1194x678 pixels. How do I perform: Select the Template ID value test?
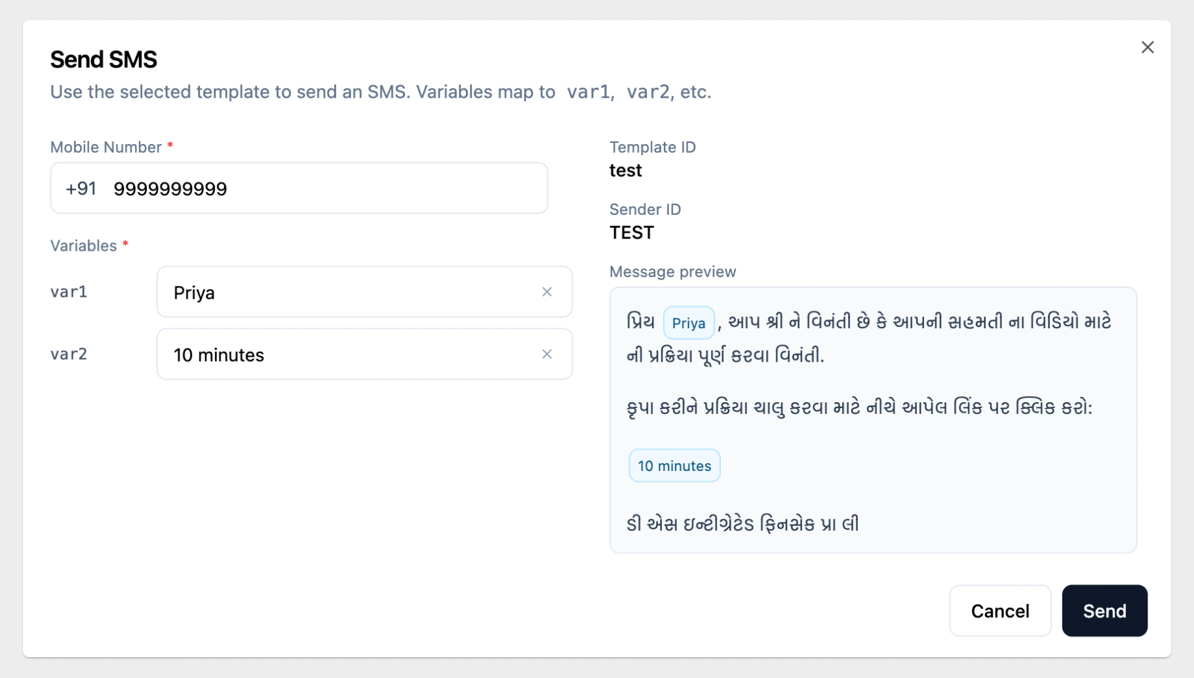(625, 170)
